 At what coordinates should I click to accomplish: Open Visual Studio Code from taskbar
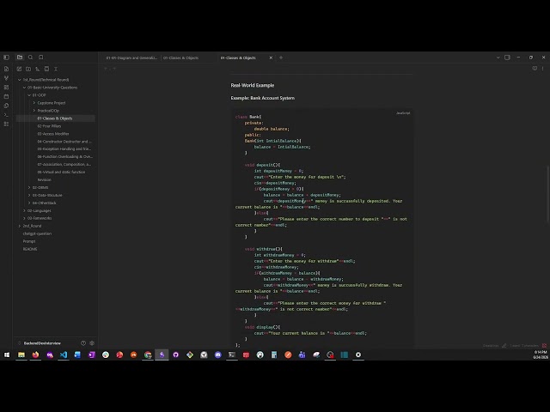(64, 354)
